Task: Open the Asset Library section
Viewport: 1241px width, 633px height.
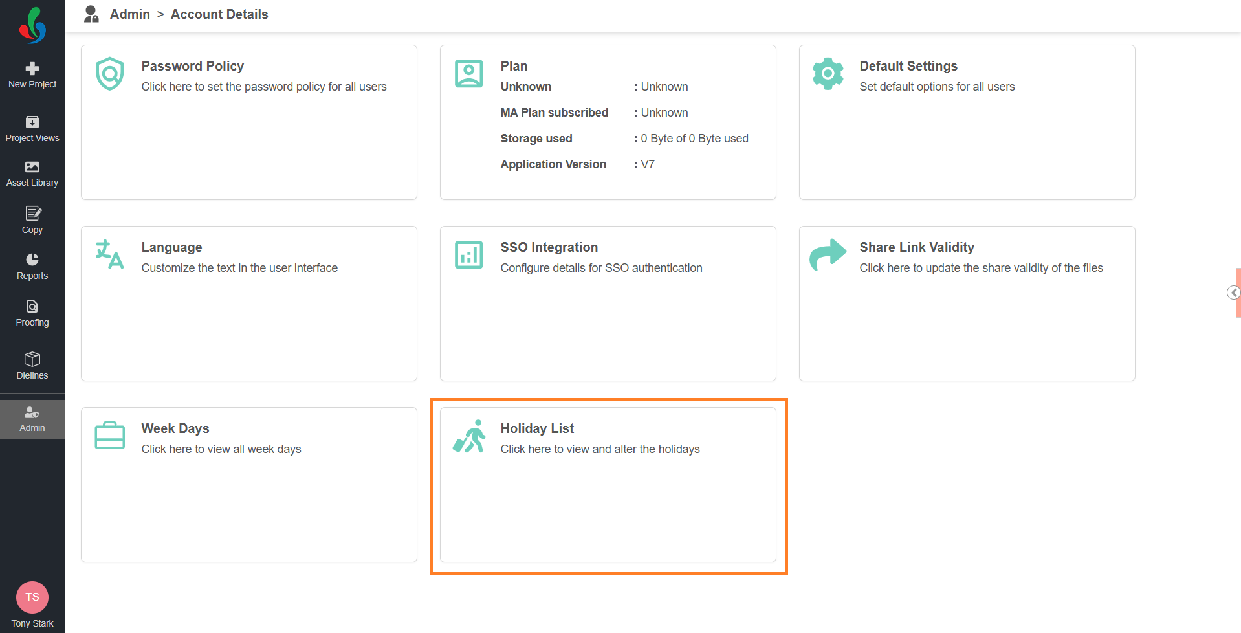Action: (32, 175)
